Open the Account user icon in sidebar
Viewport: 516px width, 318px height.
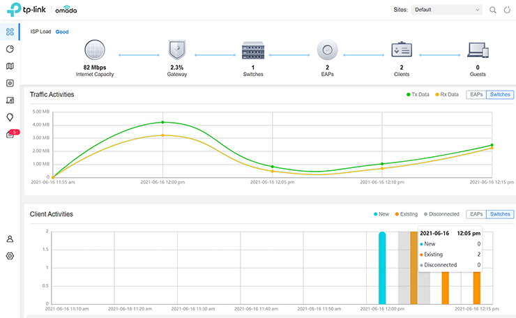[10, 238]
